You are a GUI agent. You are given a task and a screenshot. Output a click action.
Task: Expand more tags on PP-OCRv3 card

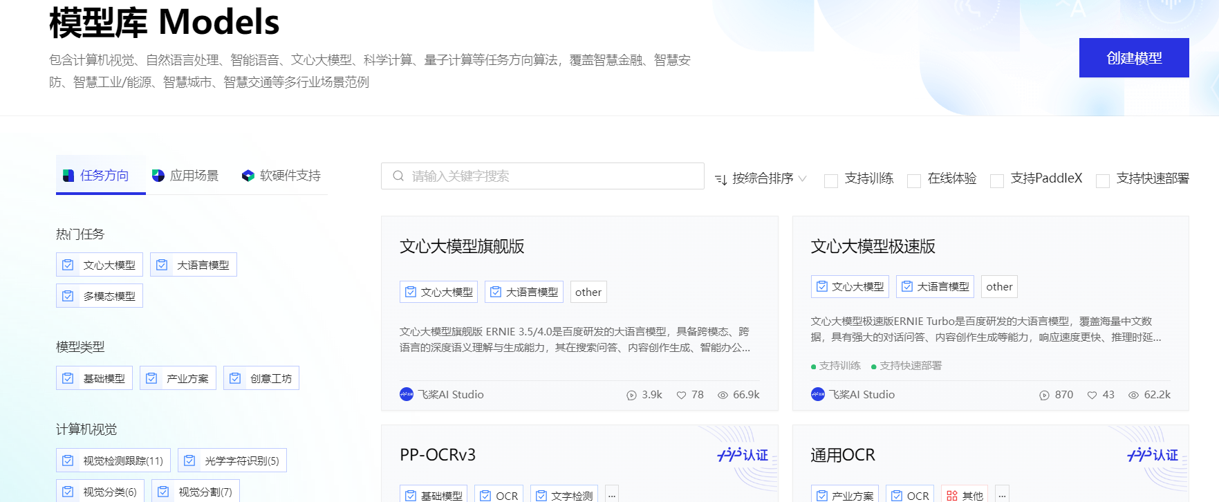(611, 495)
